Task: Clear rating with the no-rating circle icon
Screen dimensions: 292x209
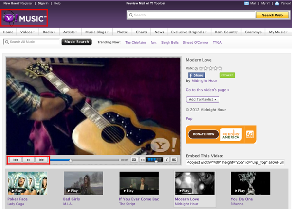Action: click(x=196, y=68)
